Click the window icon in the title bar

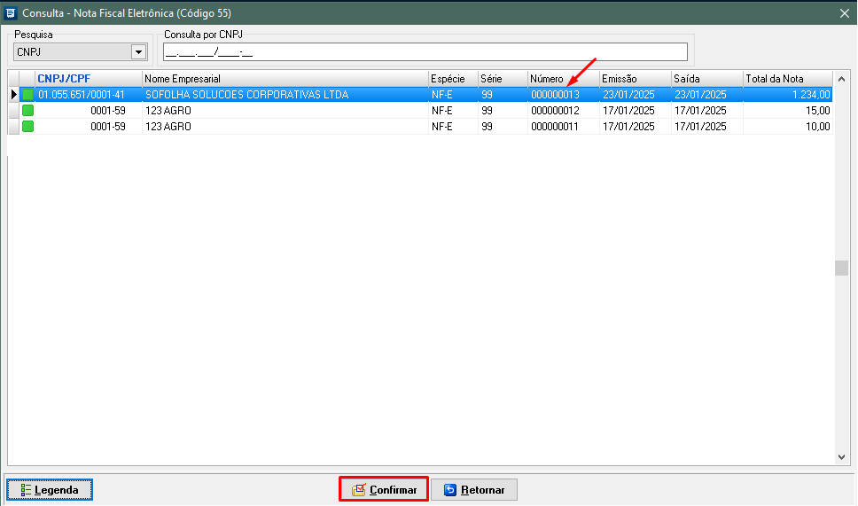11,12
